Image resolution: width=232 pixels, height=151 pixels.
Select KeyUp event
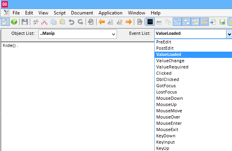tap(193, 148)
